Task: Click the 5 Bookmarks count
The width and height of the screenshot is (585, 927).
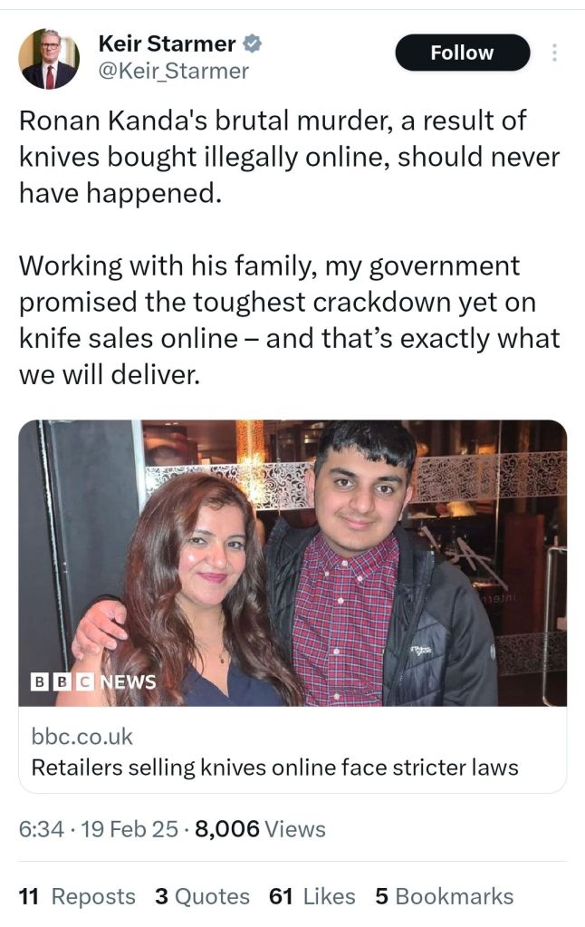Action: coord(444,896)
